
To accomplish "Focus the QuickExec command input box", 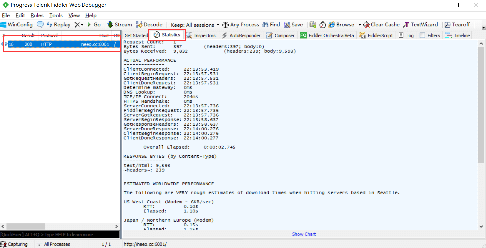I will [60, 235].
